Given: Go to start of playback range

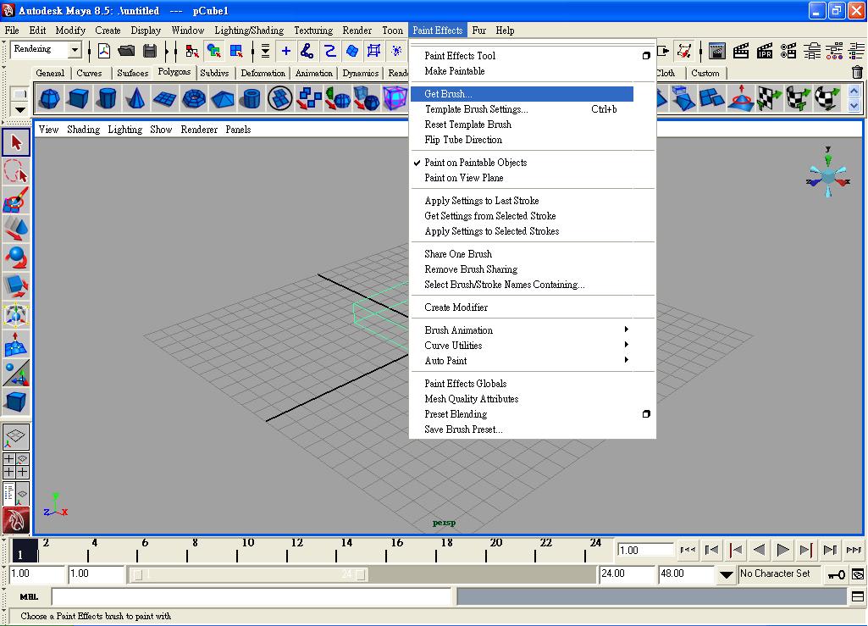Looking at the screenshot, I should click(x=688, y=550).
